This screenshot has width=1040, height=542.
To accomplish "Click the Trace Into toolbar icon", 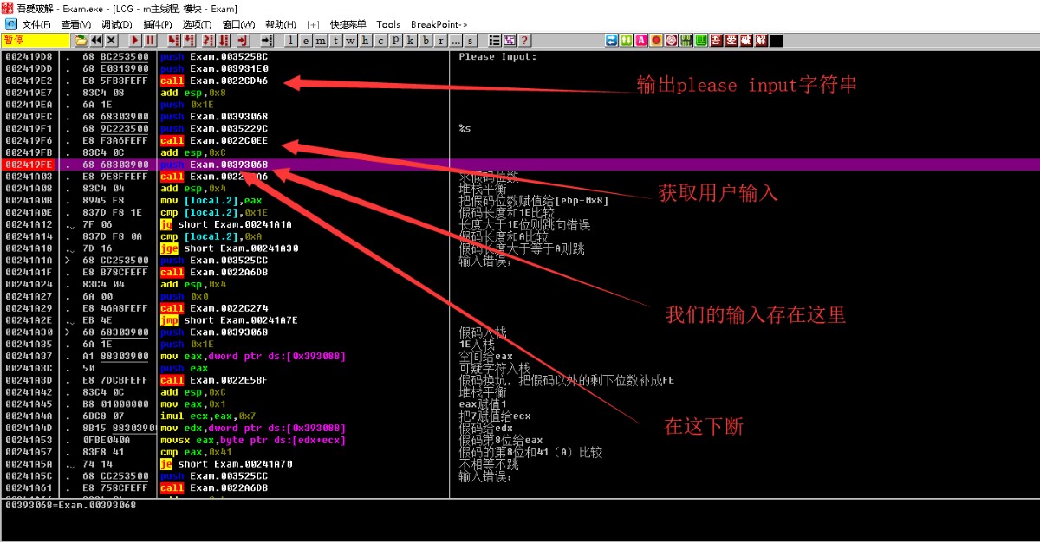I will coord(208,40).
